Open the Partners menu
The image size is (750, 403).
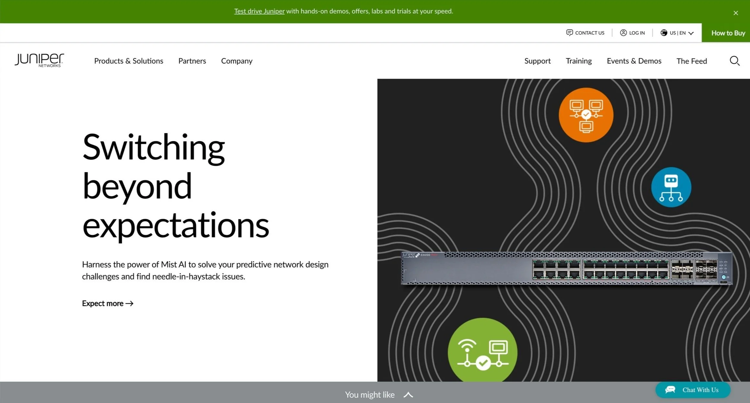(x=192, y=61)
